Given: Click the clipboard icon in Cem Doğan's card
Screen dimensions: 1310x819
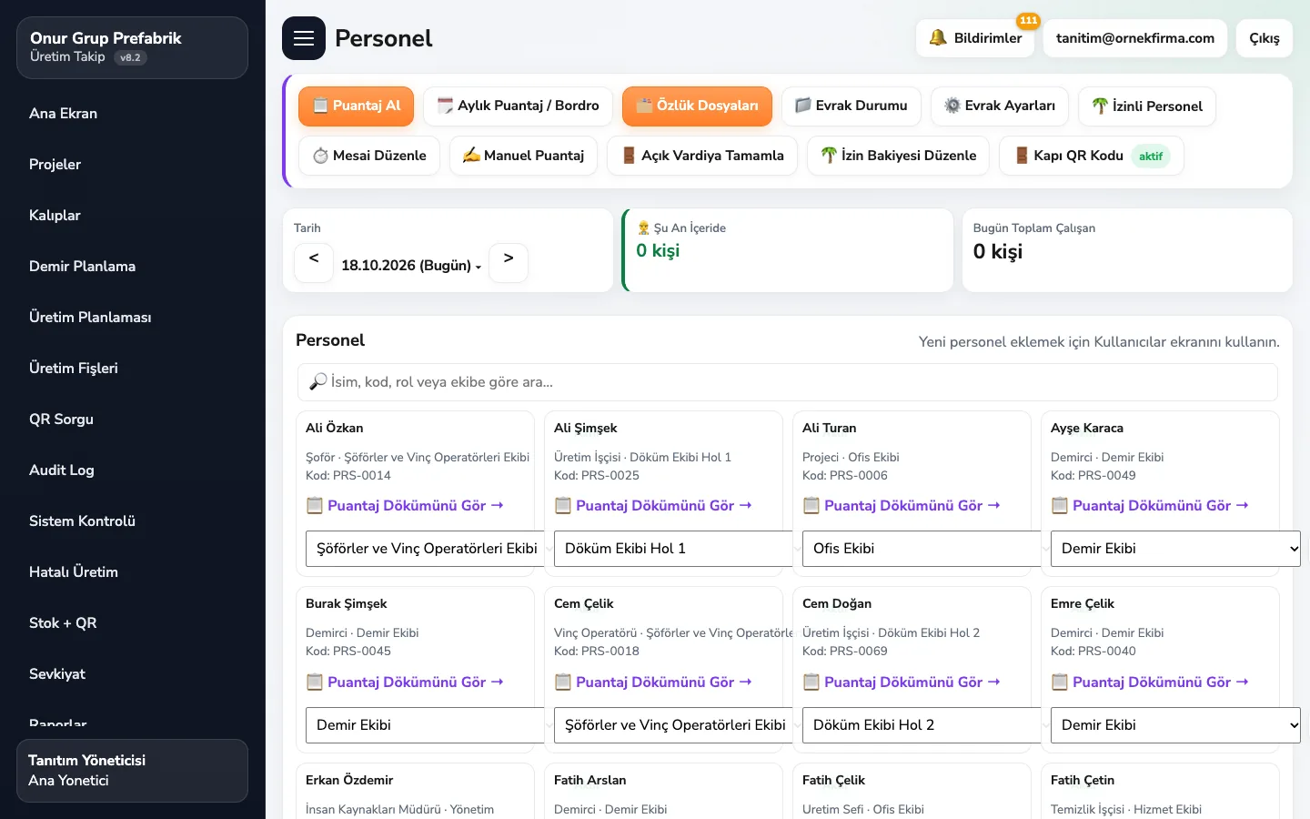Looking at the screenshot, I should coord(811,682).
